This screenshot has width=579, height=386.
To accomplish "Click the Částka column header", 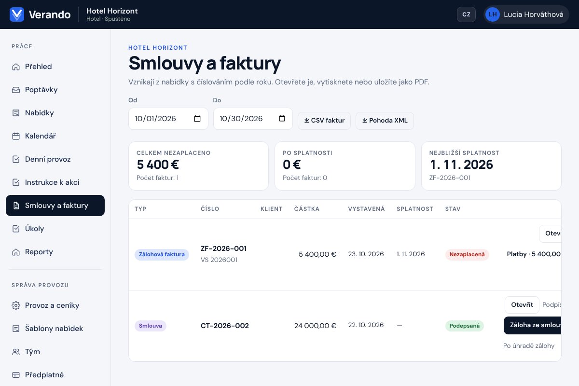I will [307, 209].
